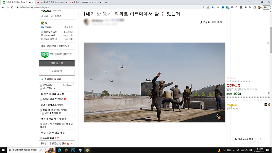Collapse the favorite boards section
This screenshot has height=153, width=272.
(x=72, y=79)
